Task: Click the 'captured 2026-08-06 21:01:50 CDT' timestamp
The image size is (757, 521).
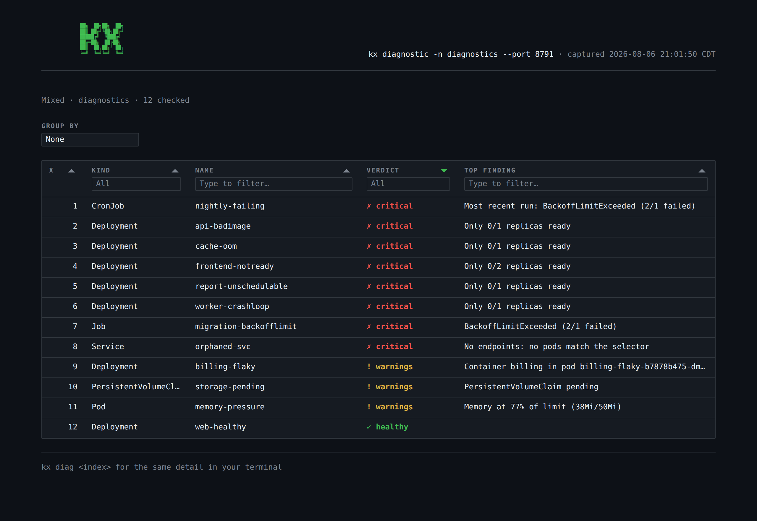Action: coord(641,54)
